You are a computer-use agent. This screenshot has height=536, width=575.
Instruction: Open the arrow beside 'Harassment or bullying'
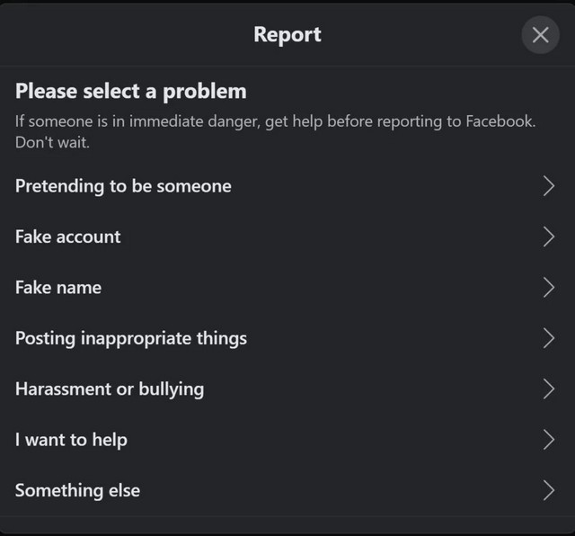point(549,389)
